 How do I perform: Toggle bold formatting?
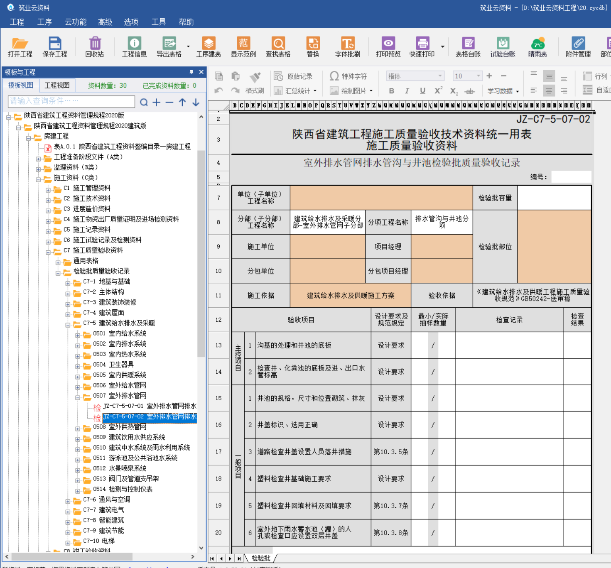[391, 91]
